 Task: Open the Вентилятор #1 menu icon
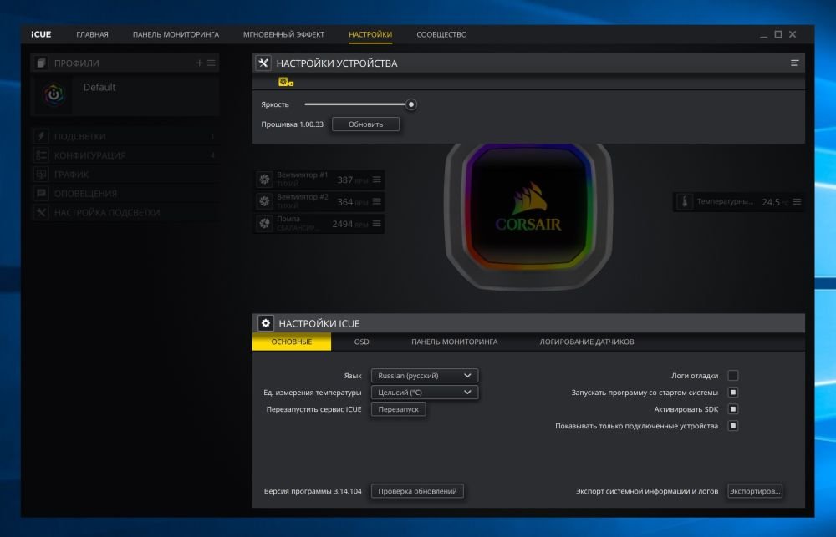(377, 180)
